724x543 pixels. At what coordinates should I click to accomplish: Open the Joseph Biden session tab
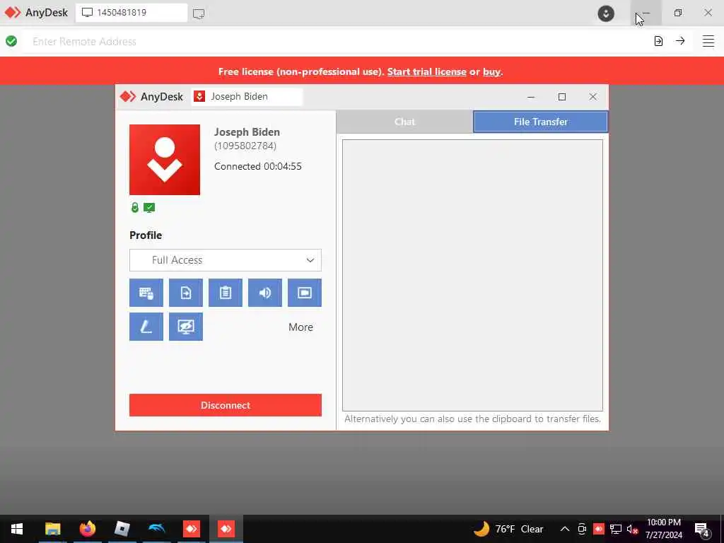(247, 96)
